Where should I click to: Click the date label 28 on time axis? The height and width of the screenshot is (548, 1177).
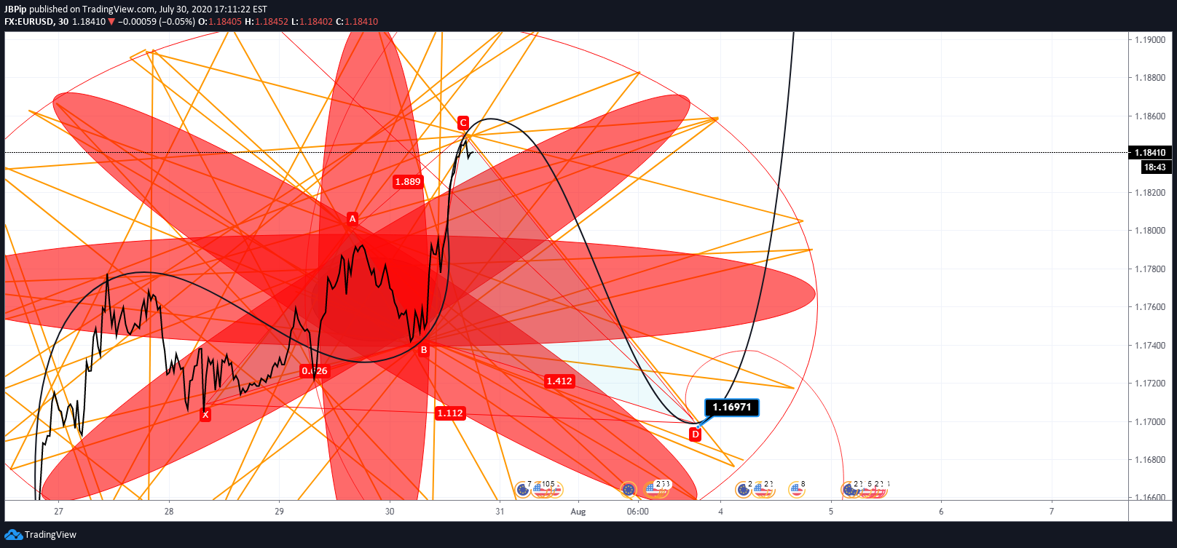coord(169,512)
